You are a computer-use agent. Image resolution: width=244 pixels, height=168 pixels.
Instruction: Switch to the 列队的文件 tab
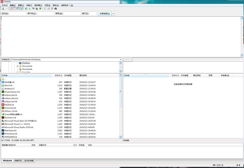pos(7,161)
